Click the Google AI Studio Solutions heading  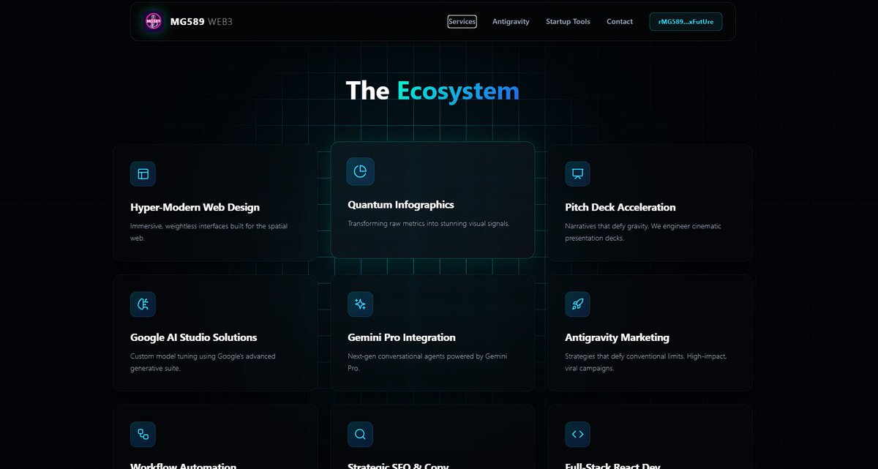[x=194, y=337]
